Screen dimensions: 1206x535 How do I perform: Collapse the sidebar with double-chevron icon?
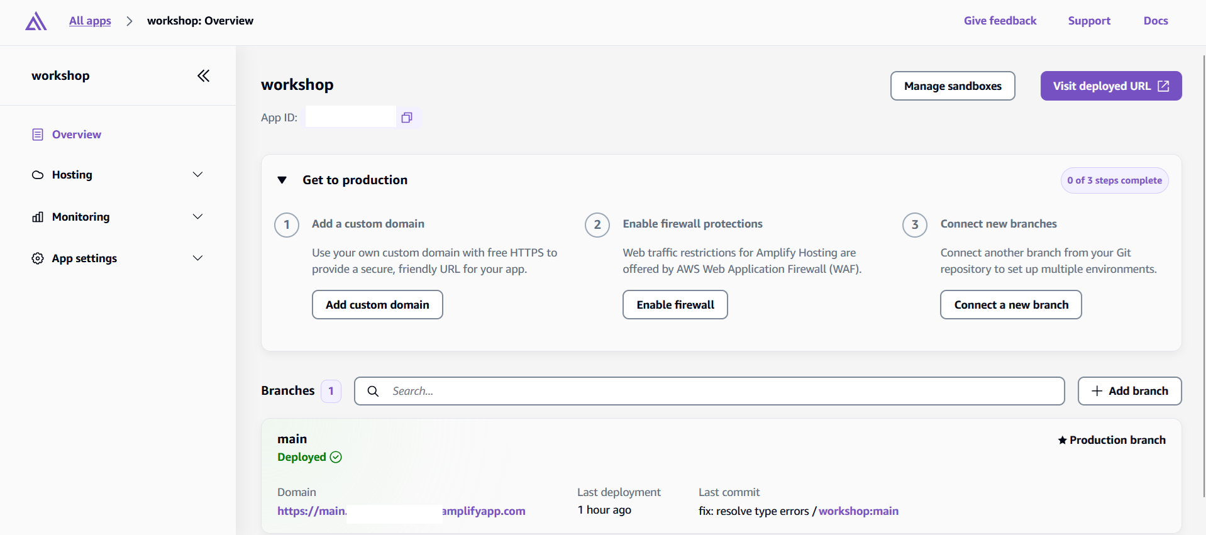(x=203, y=76)
